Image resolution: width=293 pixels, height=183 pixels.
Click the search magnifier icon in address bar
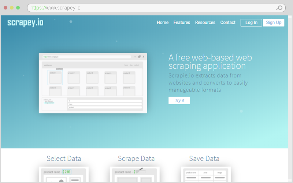pos(279,8)
